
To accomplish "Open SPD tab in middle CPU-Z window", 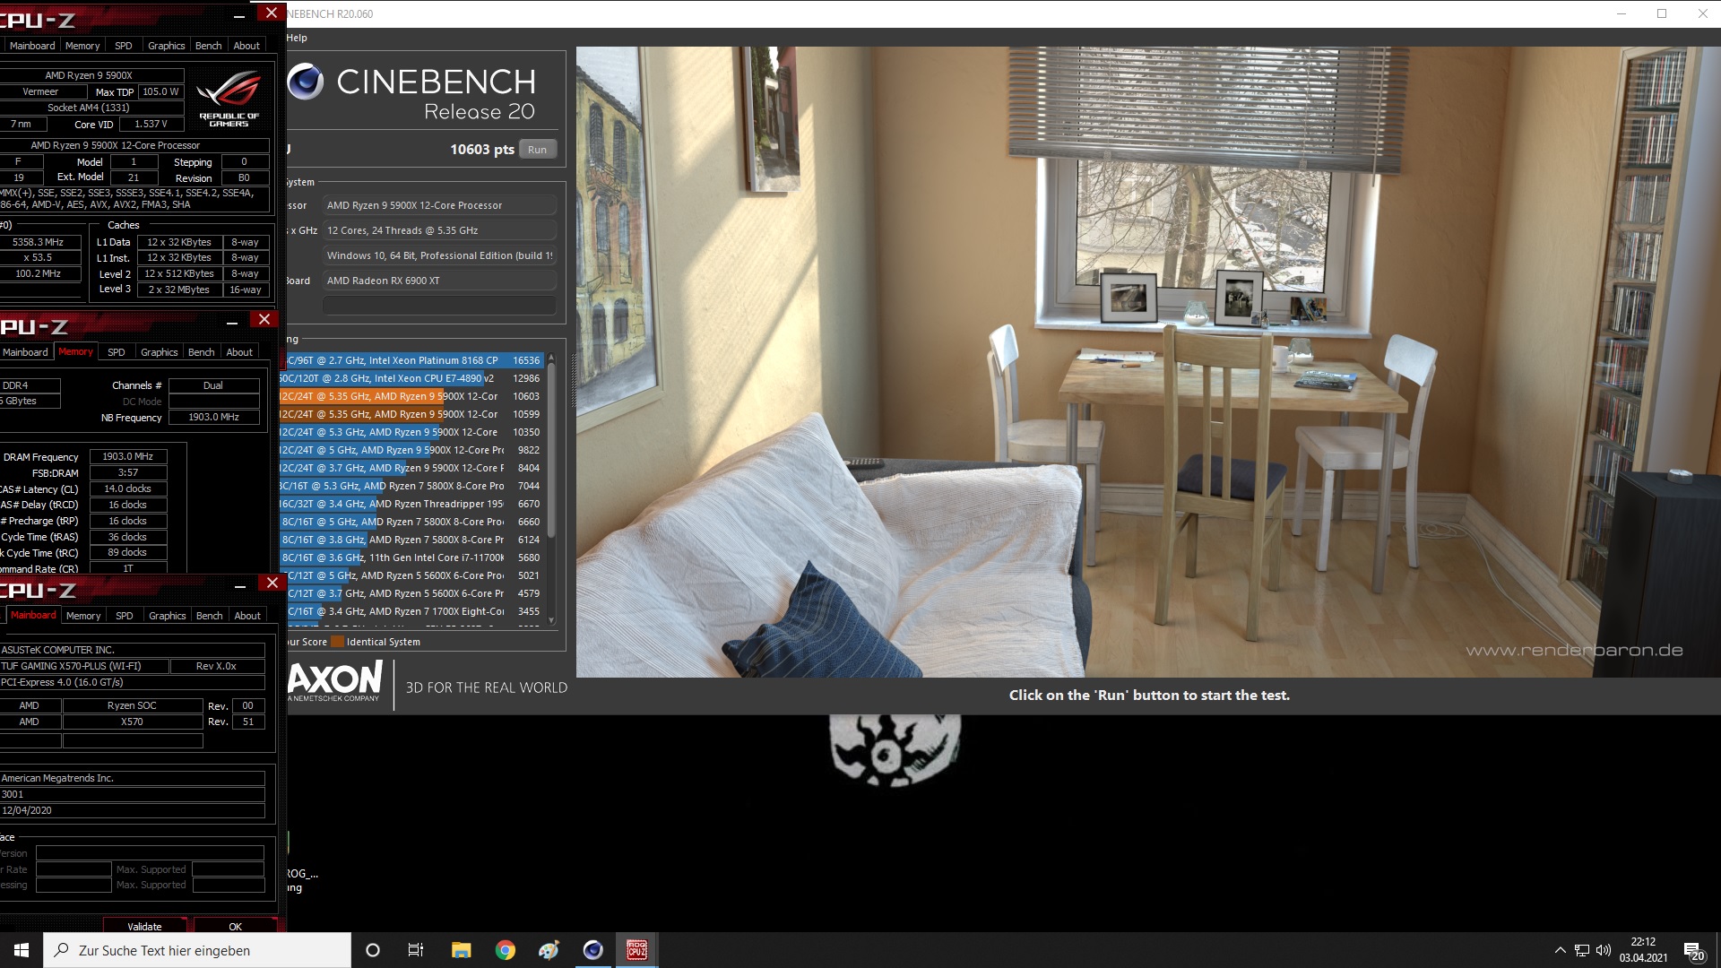I will pyautogui.click(x=117, y=352).
